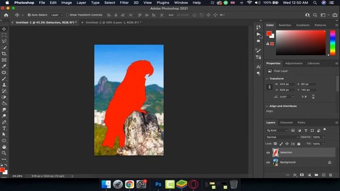Select the Frame tool
The height and width of the screenshot is (191, 340).
pyautogui.click(x=4, y=60)
